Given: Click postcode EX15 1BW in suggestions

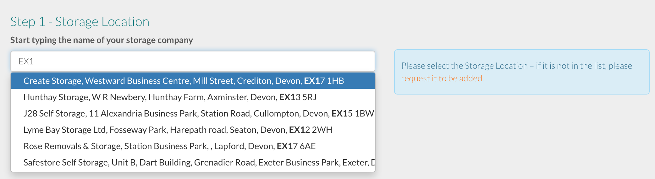Looking at the screenshot, I should tap(353, 114).
